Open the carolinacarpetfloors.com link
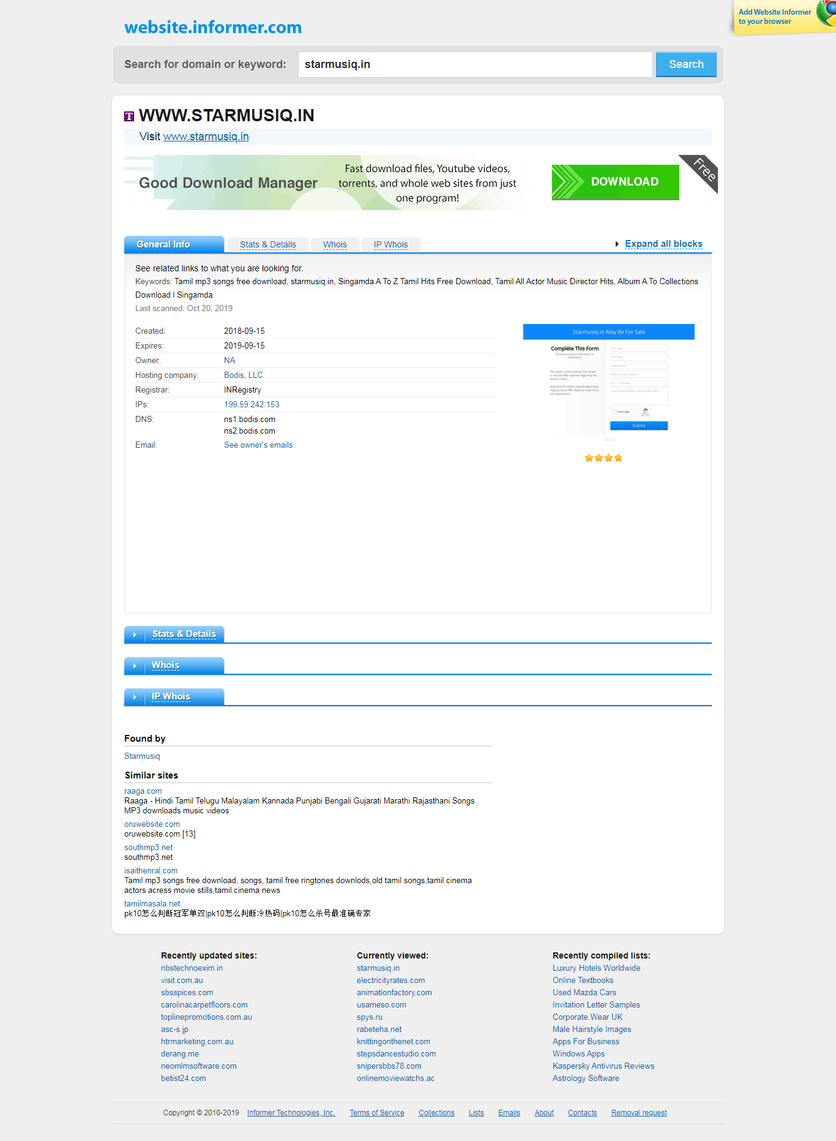Viewport: 836px width, 1141px height. [x=204, y=1005]
